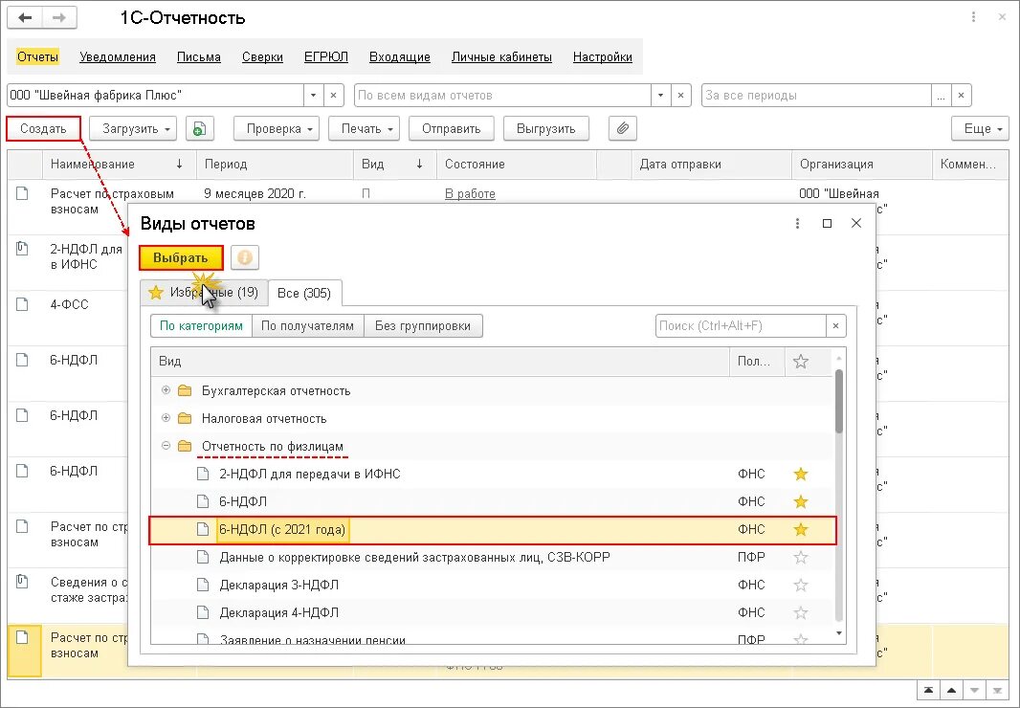Clear the report type filter
The image size is (1020, 708).
[x=680, y=95]
